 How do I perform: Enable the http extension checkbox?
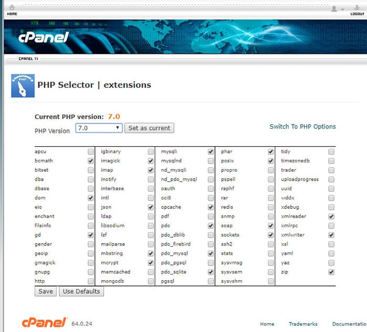coord(91,281)
